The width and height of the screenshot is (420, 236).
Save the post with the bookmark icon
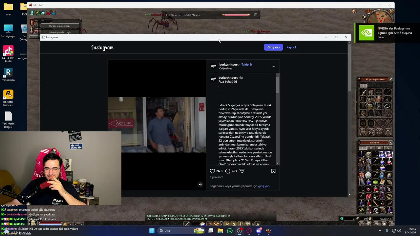point(273,171)
